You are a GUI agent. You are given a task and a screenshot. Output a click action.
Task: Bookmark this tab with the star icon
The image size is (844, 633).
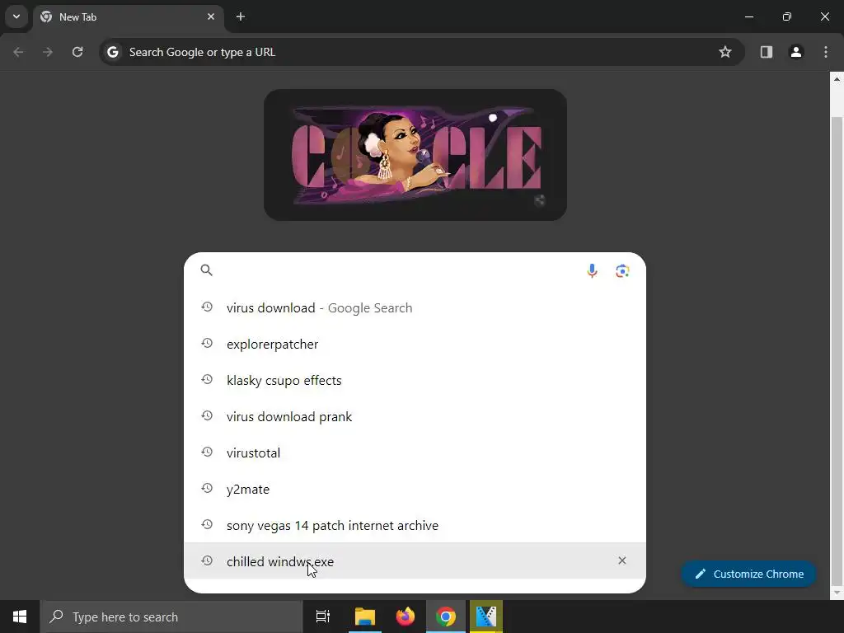(x=725, y=52)
